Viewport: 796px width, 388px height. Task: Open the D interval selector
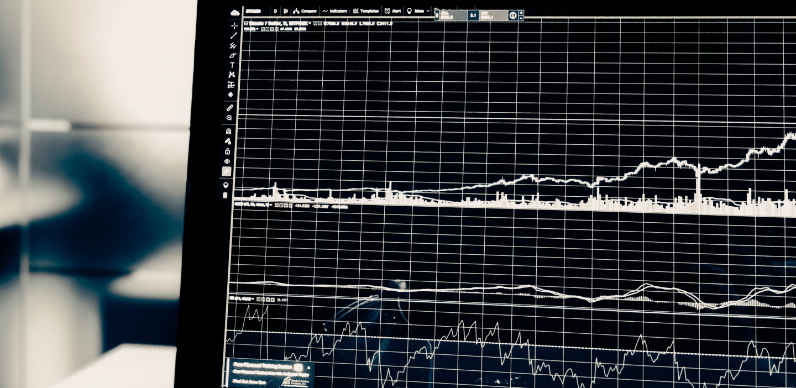(275, 11)
